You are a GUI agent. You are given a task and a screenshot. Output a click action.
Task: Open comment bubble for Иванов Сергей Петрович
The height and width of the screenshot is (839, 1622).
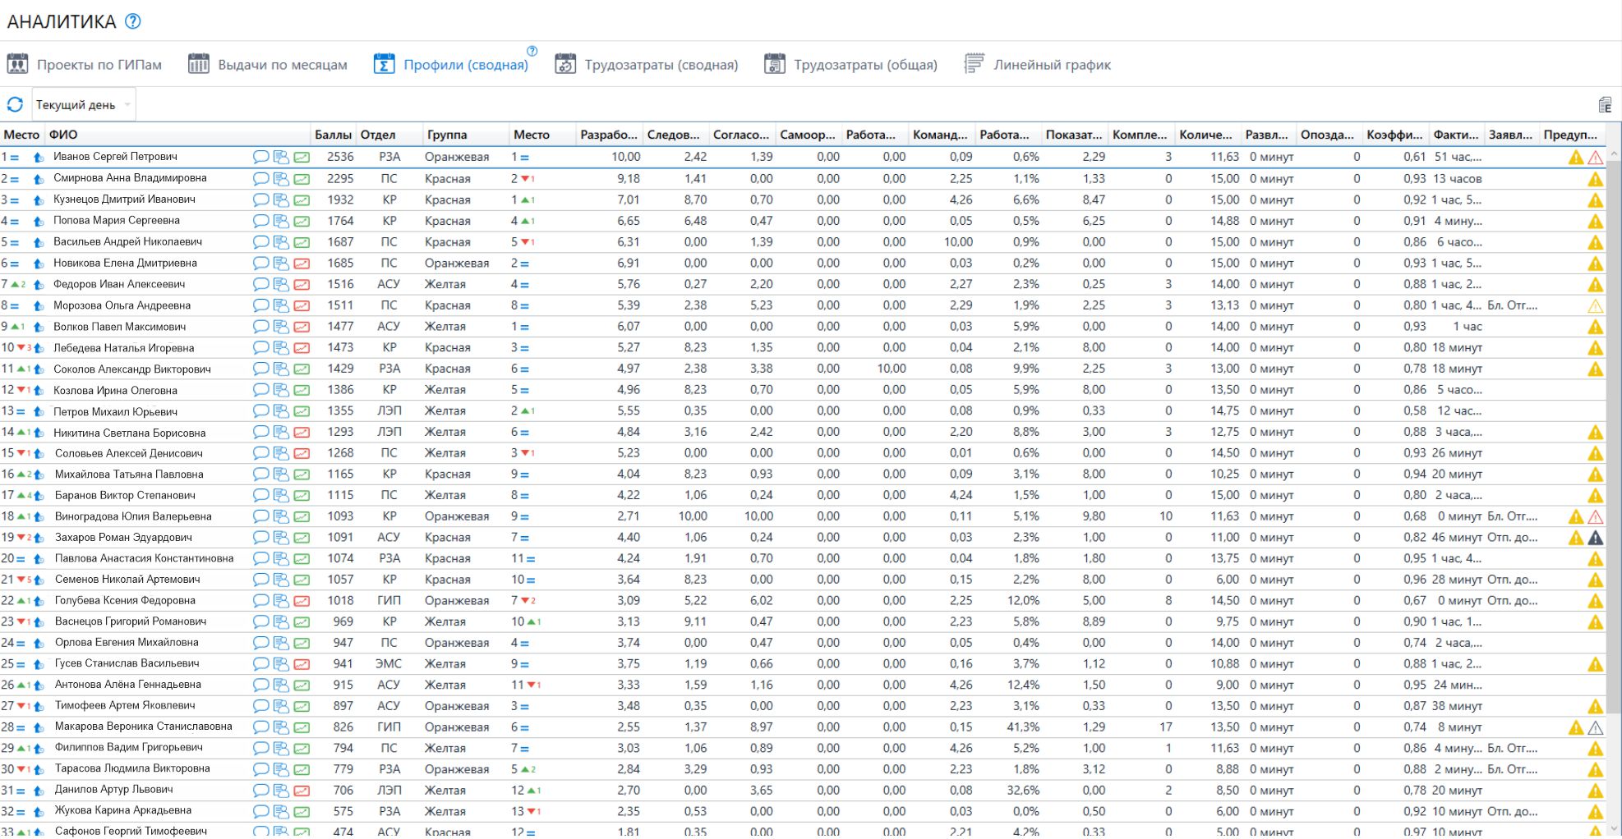point(260,157)
